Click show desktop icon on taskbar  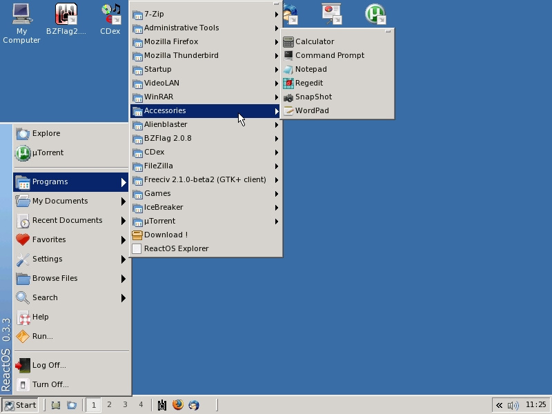[56, 405]
